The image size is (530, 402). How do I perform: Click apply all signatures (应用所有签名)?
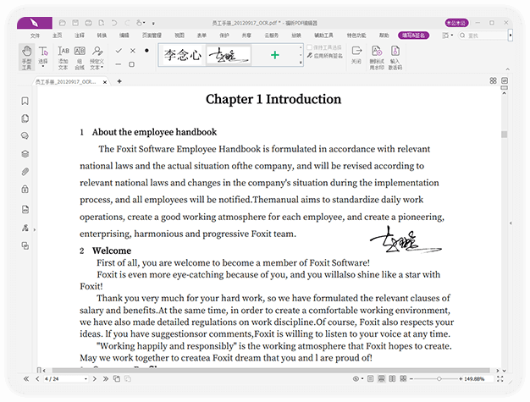pos(325,56)
